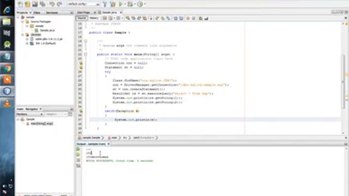The height and width of the screenshot is (196, 349).
Task: Click the Shift Line Right editor icon
Action: (x=181, y=18)
